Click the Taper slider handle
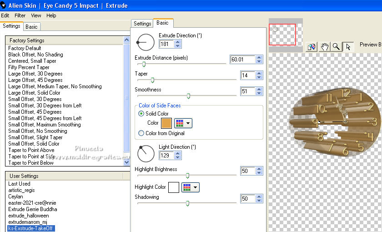Screen dimensions: 382x232 (x=152, y=80)
